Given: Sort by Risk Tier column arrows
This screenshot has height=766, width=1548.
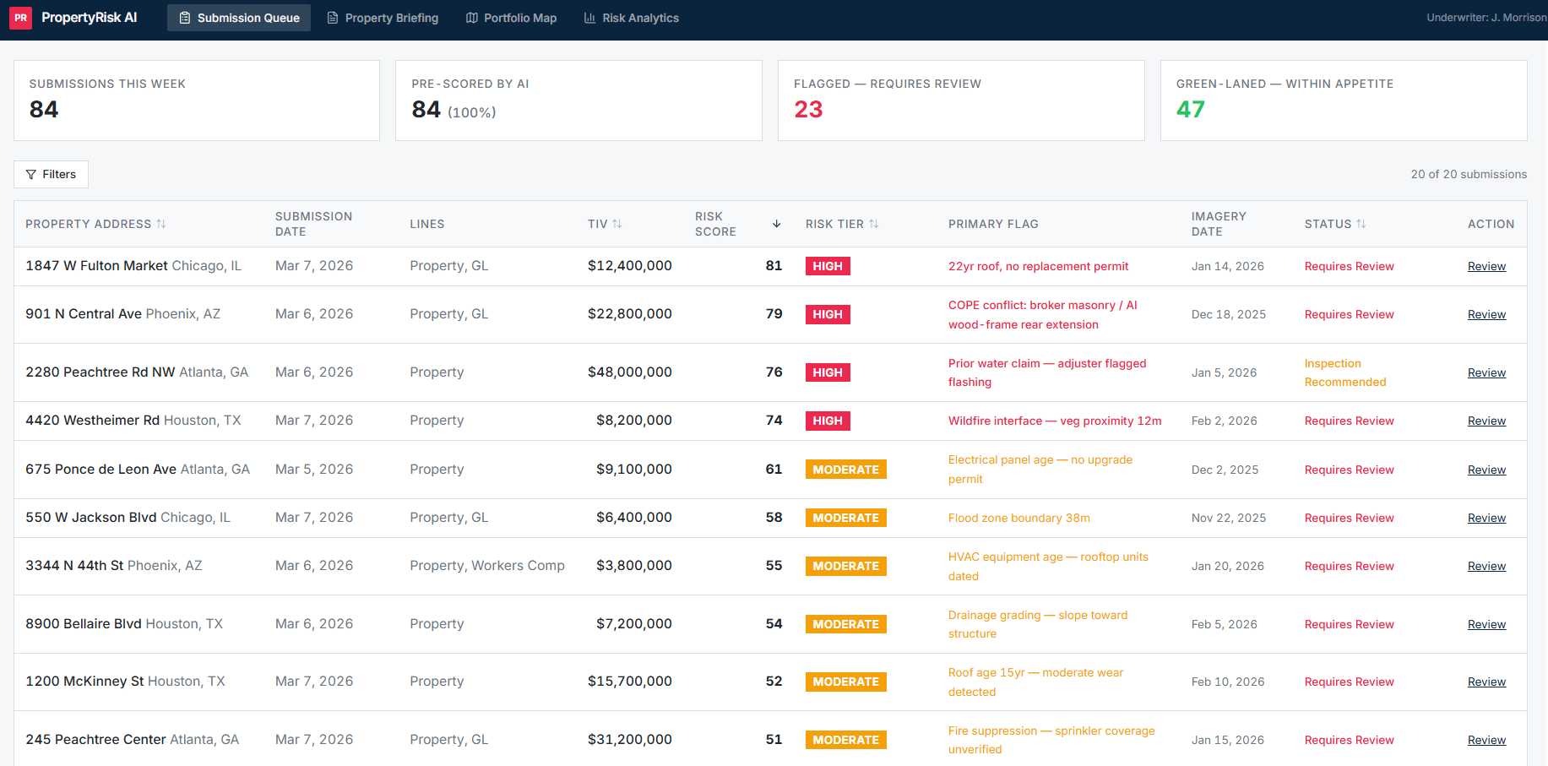Looking at the screenshot, I should (874, 224).
